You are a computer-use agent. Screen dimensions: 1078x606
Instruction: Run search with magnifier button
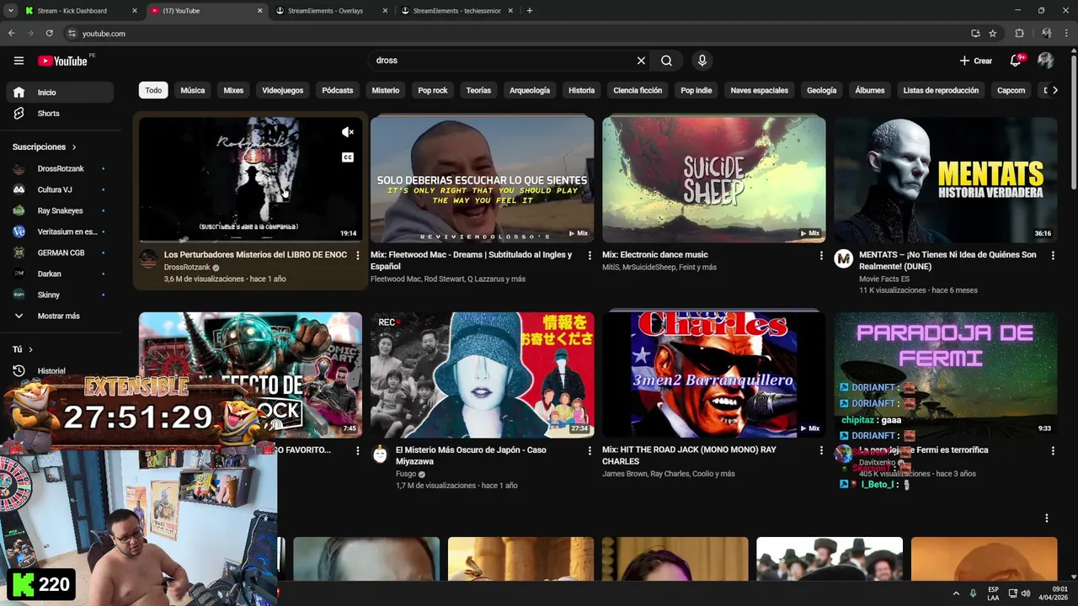click(666, 61)
